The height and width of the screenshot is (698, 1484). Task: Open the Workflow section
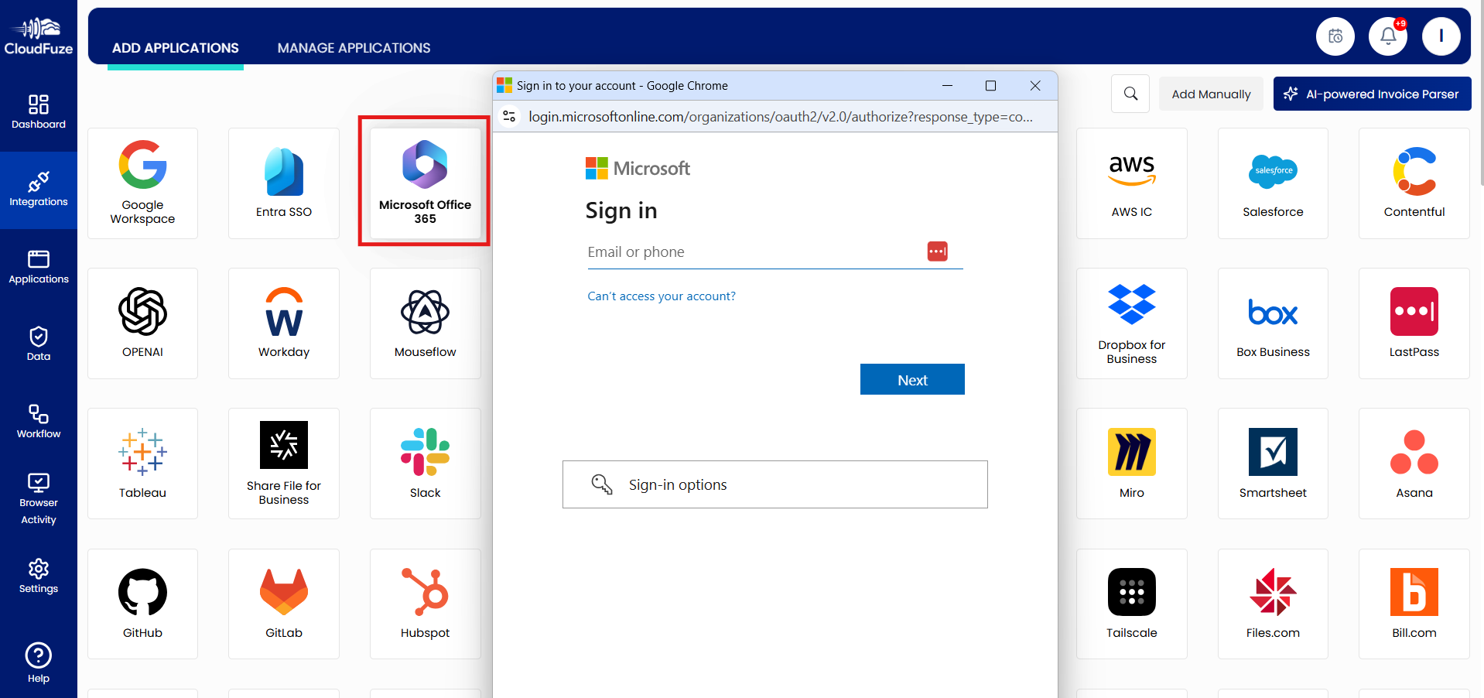coord(39,420)
